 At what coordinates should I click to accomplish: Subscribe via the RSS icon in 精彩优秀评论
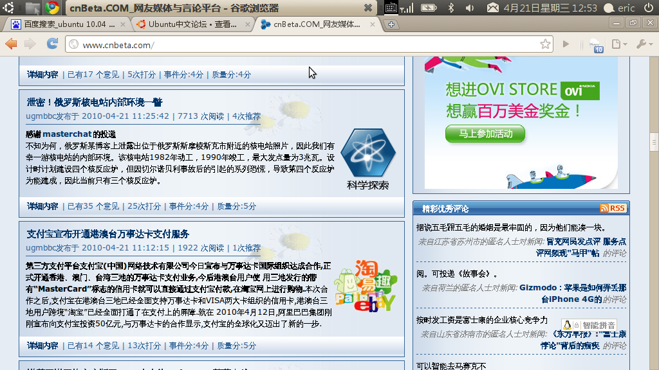[613, 208]
